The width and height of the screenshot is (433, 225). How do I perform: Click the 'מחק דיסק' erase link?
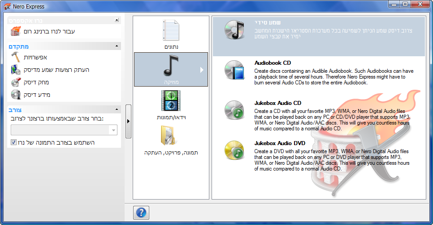click(36, 82)
